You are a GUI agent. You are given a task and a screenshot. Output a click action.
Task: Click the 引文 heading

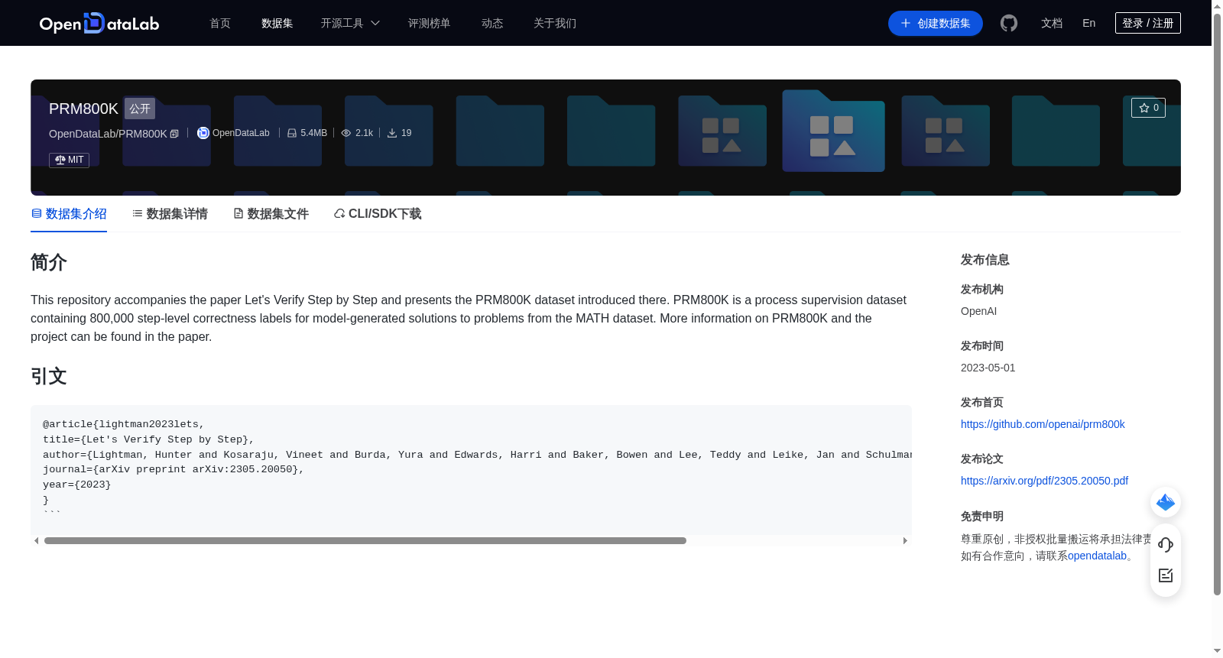tap(49, 376)
